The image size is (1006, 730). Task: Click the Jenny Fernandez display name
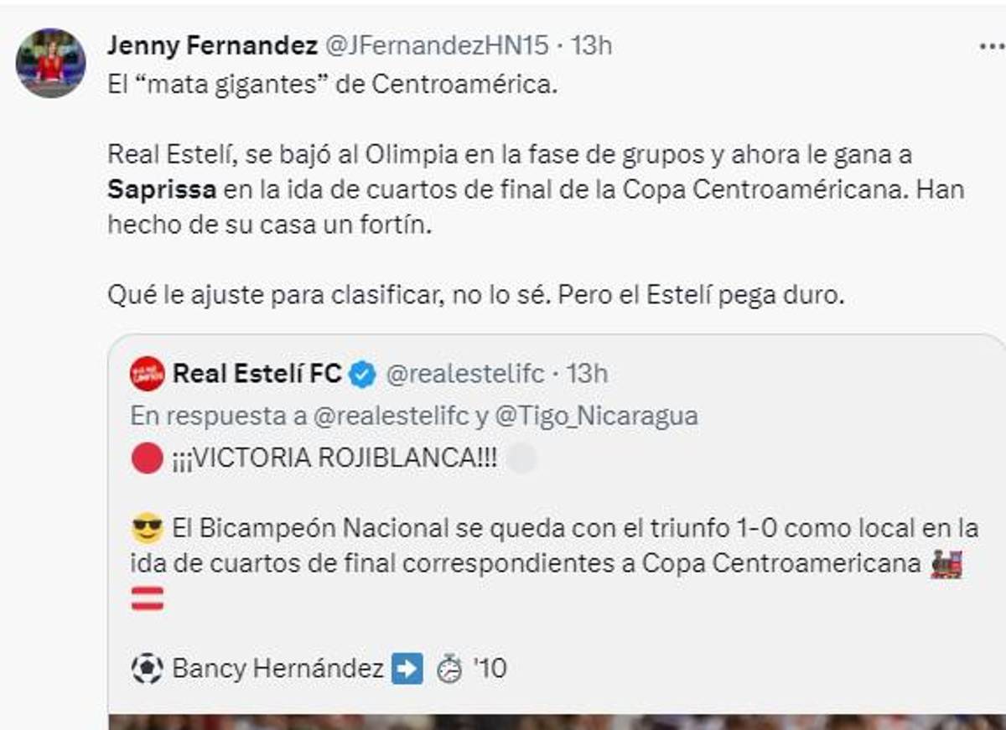coord(211,45)
